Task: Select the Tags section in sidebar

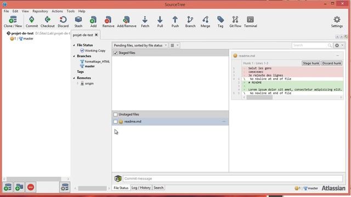Action: point(81,72)
